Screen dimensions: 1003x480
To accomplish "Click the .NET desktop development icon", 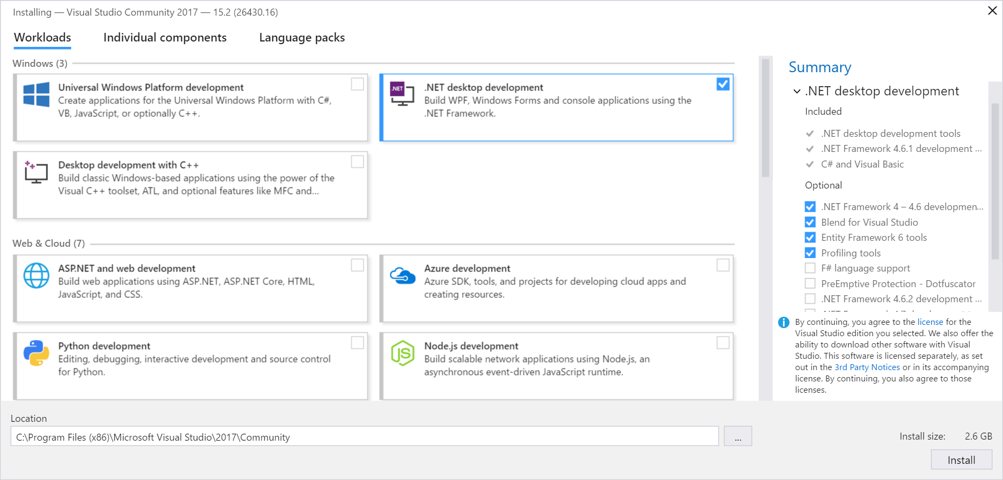I will click(402, 95).
